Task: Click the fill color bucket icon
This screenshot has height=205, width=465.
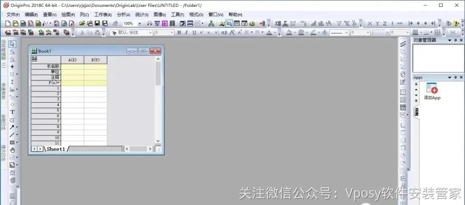Action: [289, 33]
